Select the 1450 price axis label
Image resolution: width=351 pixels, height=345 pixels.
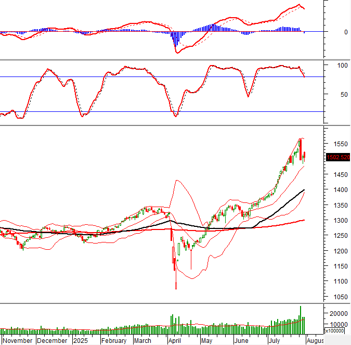point(341,174)
